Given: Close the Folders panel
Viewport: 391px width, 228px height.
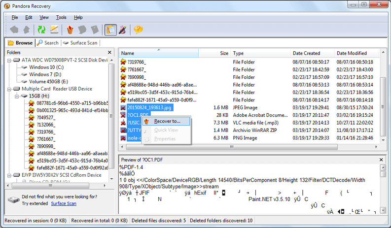Looking at the screenshot, I should (109, 52).
